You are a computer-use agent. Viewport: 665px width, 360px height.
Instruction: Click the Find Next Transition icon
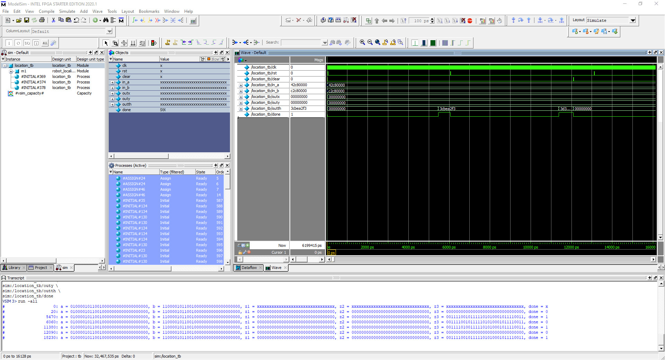pyautogui.click(x=190, y=42)
